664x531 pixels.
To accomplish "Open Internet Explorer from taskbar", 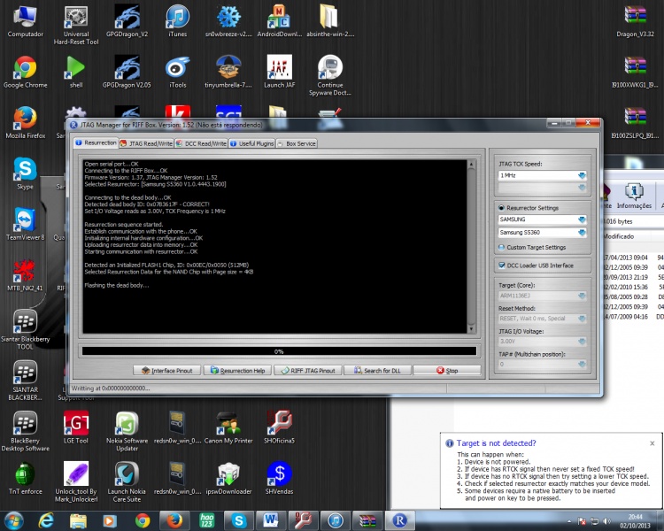I will [46, 520].
